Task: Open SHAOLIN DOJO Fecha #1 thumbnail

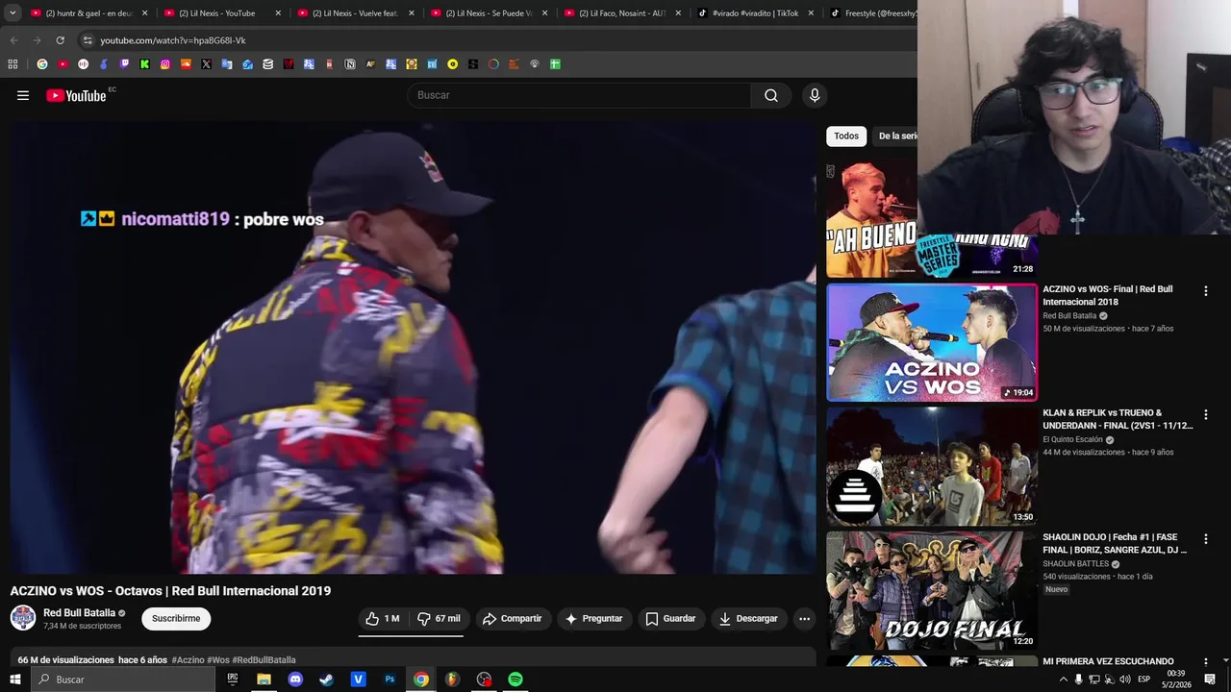Action: 932,590
